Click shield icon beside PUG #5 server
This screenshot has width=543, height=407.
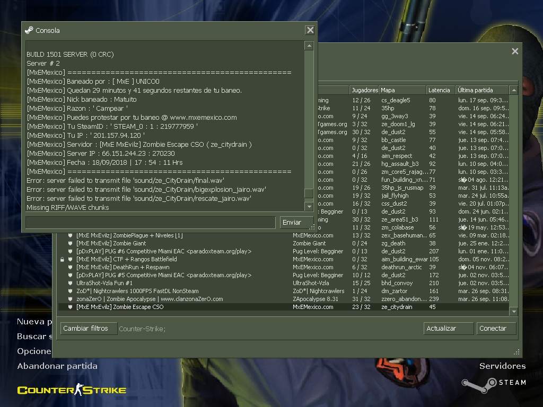click(71, 275)
